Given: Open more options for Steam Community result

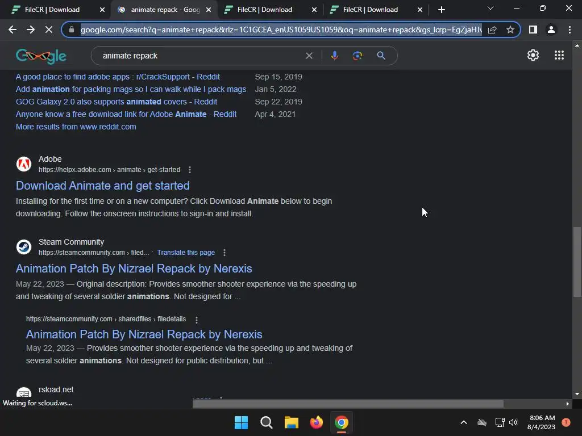Looking at the screenshot, I should click(x=224, y=253).
